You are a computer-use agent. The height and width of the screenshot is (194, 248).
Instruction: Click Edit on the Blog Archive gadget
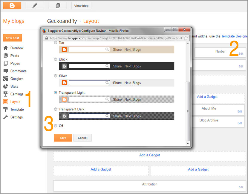coord(240,123)
